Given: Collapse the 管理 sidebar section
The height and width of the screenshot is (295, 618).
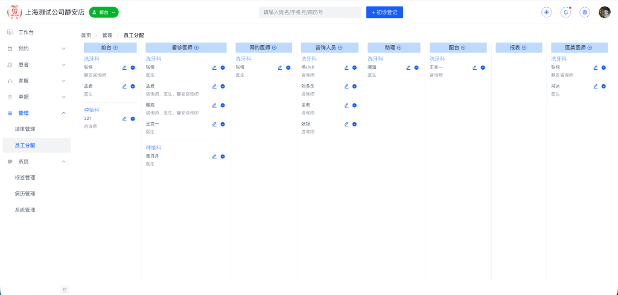Looking at the screenshot, I should [37, 113].
